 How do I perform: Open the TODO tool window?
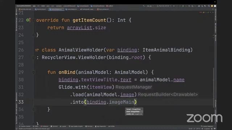tap(36, 126)
